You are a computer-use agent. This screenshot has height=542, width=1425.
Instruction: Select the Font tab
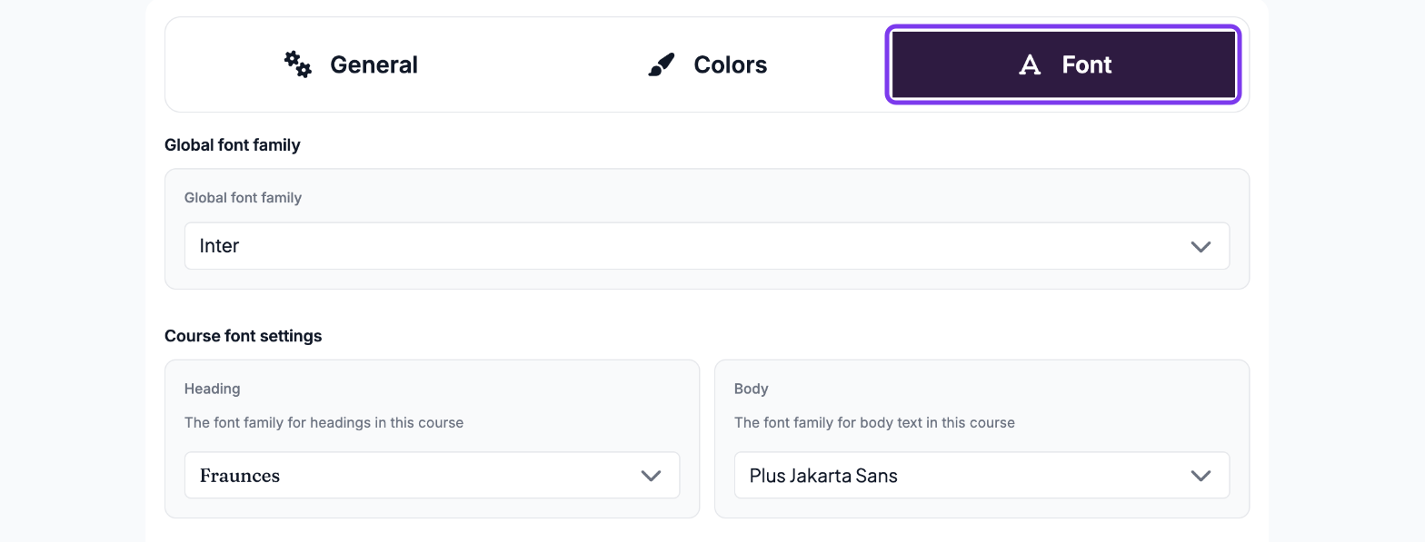click(1063, 64)
